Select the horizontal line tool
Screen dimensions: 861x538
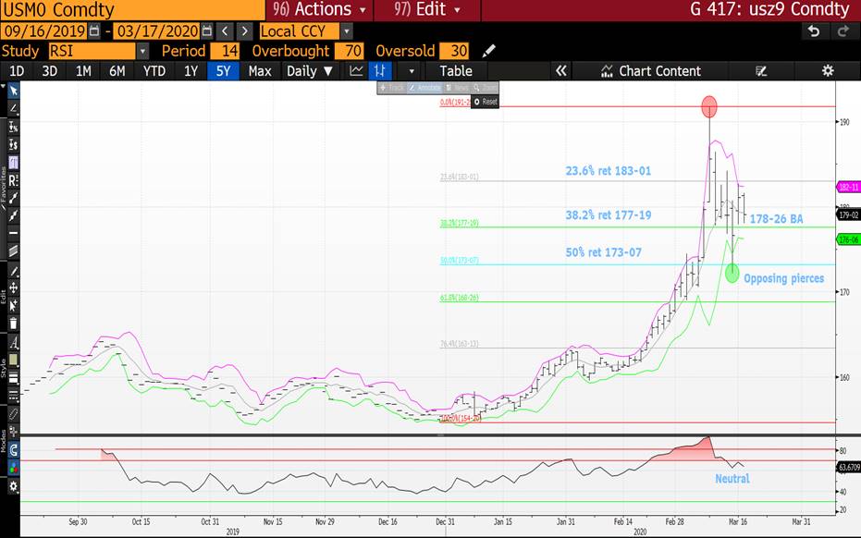13,233
